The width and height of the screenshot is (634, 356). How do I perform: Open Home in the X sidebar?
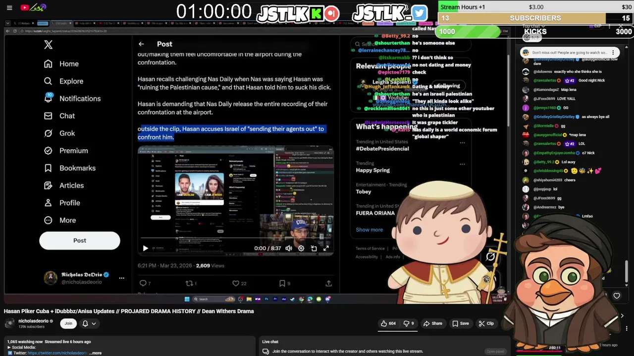[61, 64]
